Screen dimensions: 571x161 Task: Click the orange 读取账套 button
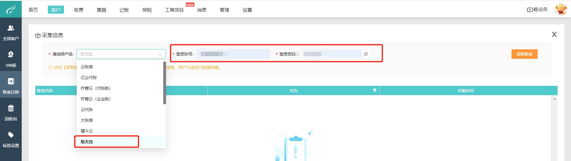(x=524, y=54)
